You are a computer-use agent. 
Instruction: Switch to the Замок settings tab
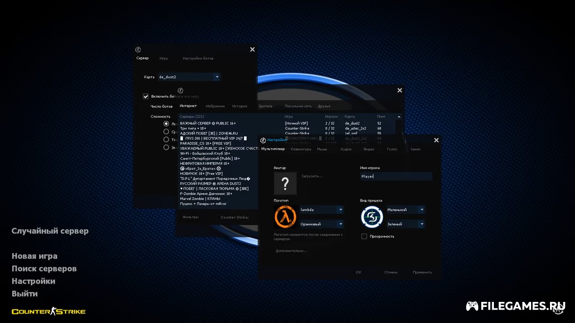pyautogui.click(x=416, y=149)
